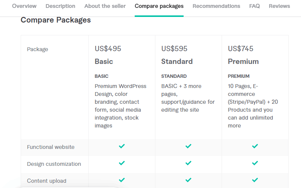Click the Compare Packages heading
This screenshot has width=301, height=188.
[56, 20]
